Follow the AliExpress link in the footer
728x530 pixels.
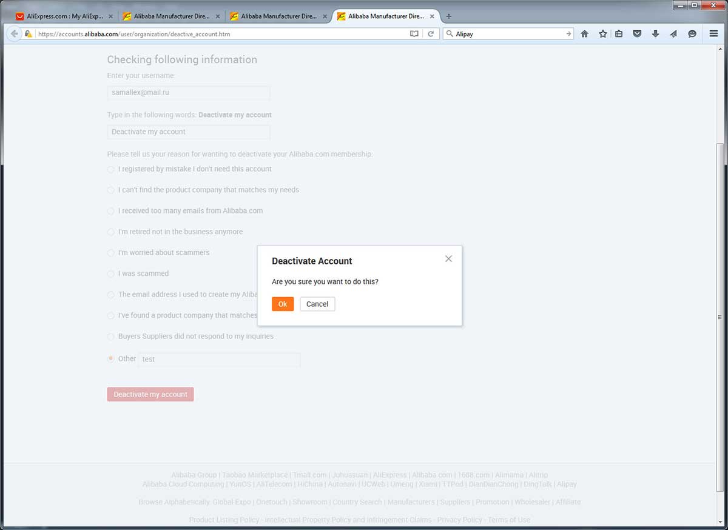point(389,475)
